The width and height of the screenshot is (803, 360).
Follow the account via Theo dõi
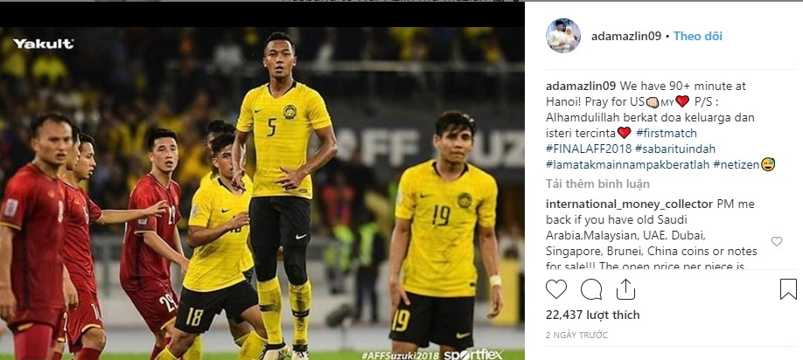pyautogui.click(x=697, y=37)
